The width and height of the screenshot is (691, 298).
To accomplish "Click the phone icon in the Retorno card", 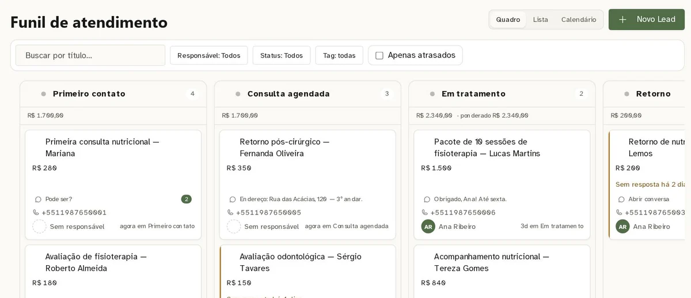I will (x=619, y=213).
